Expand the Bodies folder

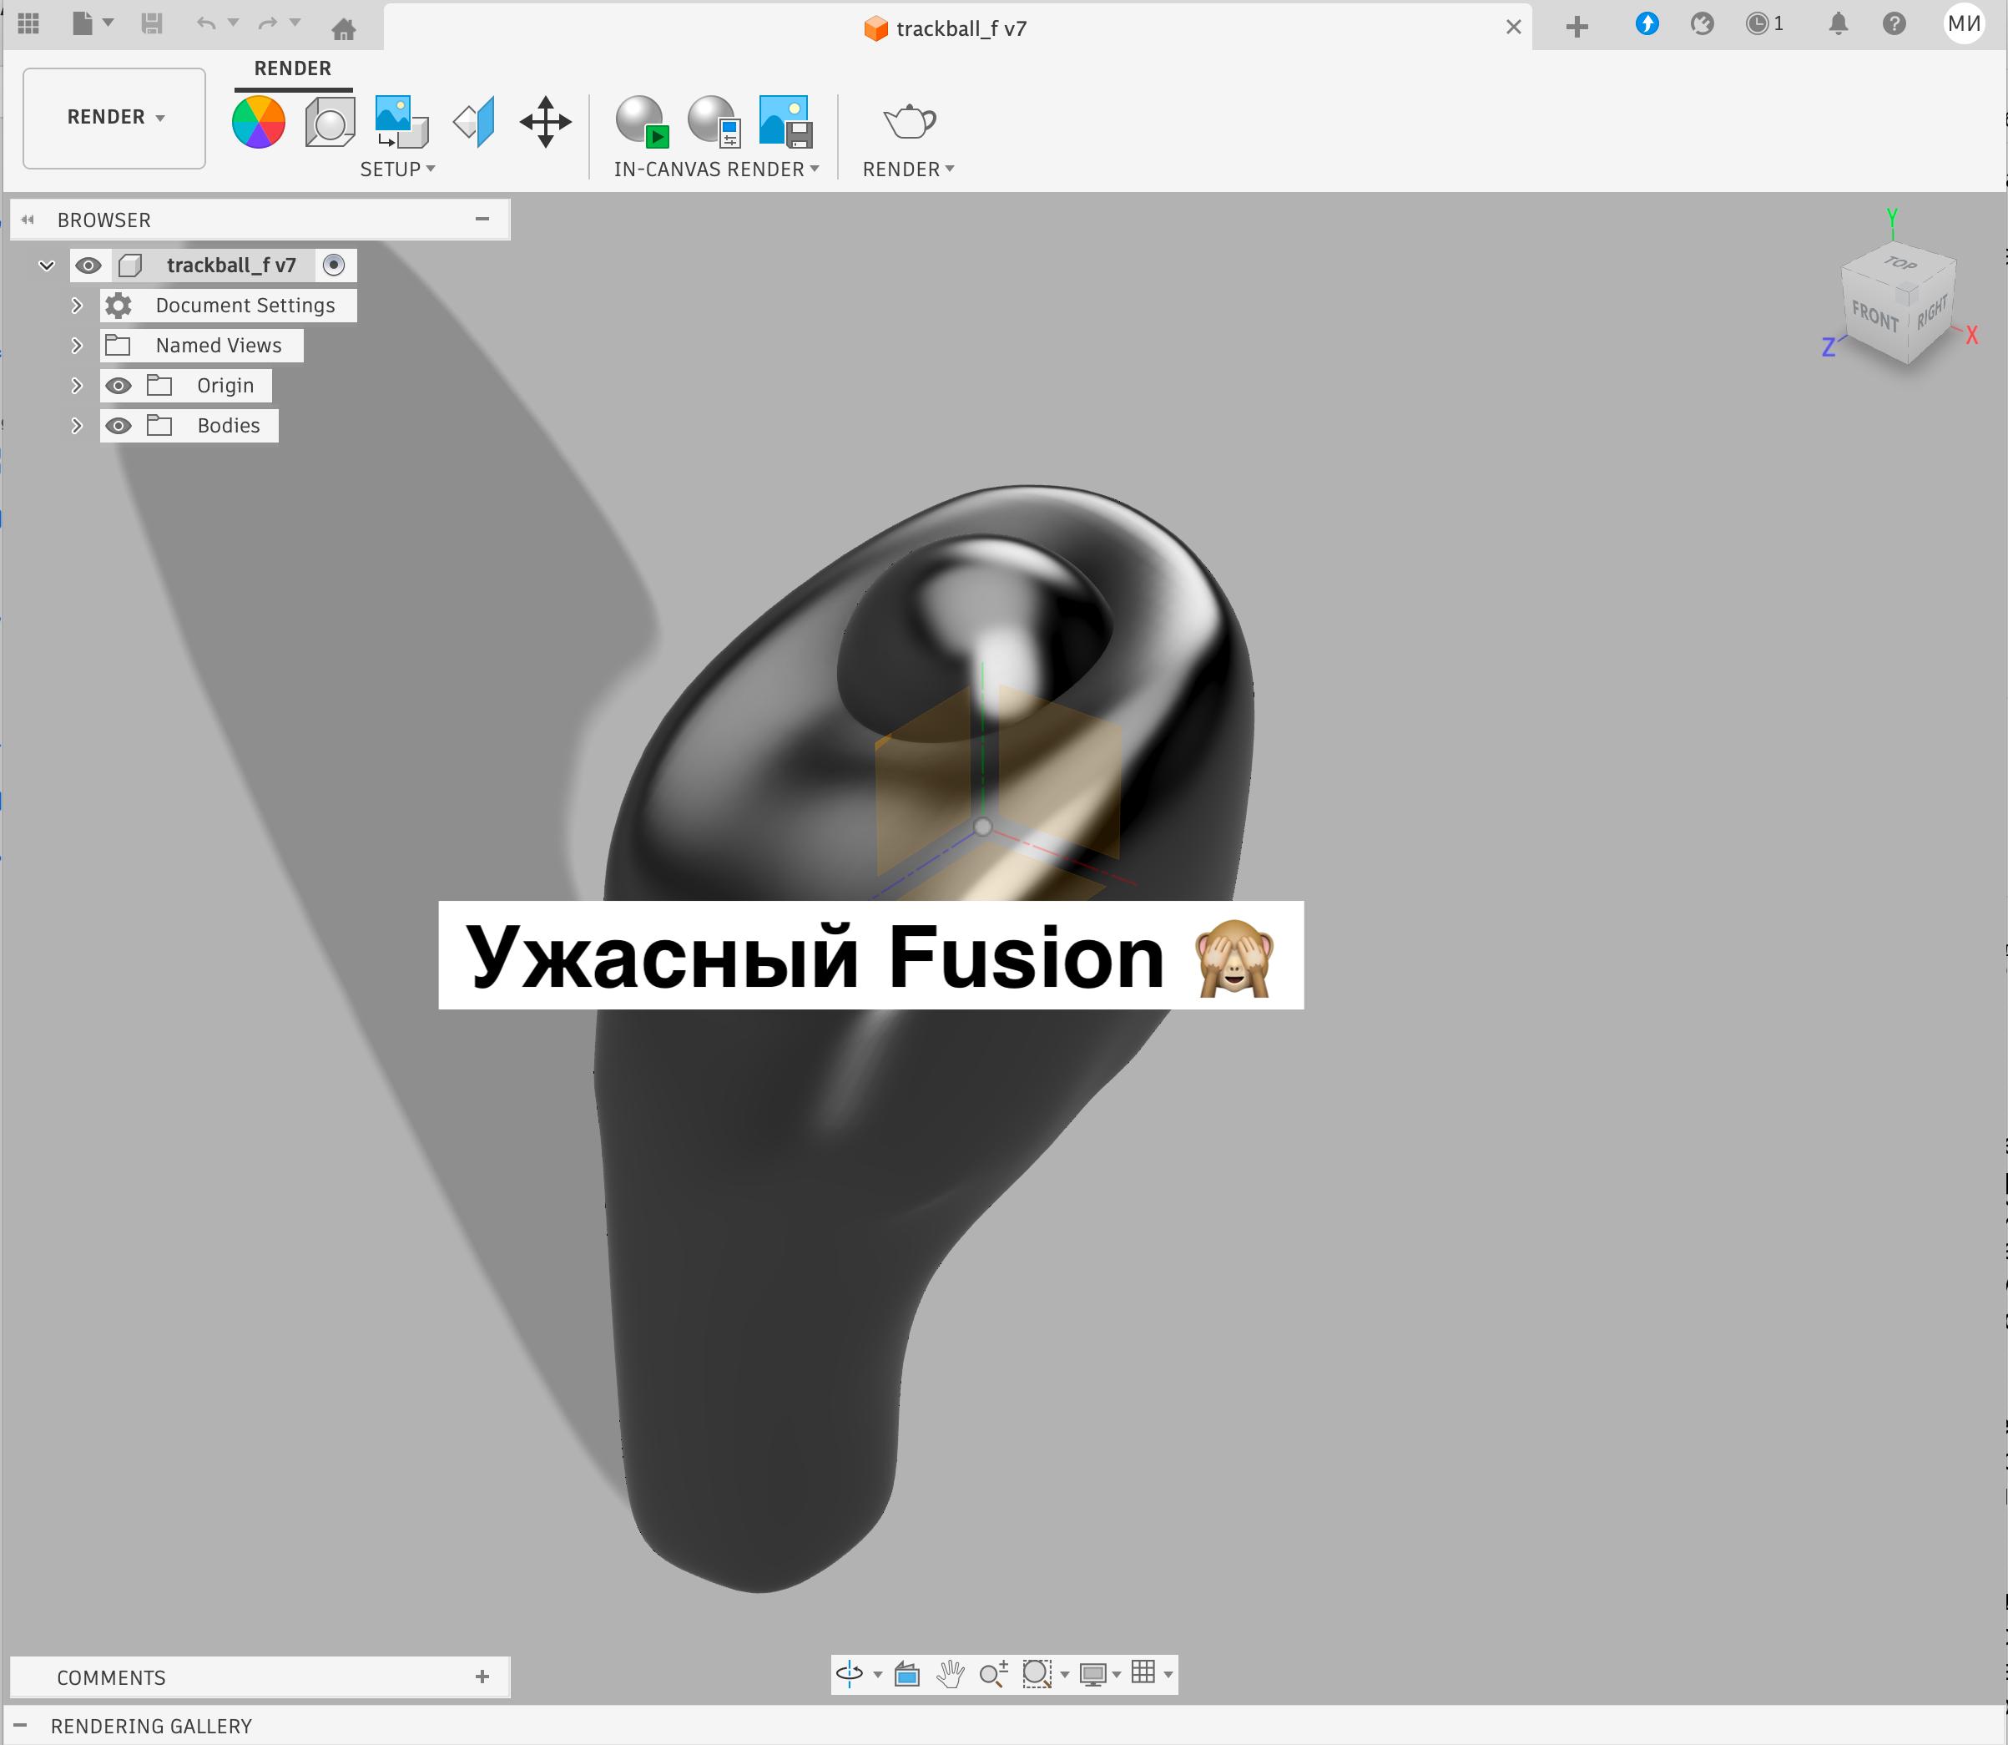[77, 426]
